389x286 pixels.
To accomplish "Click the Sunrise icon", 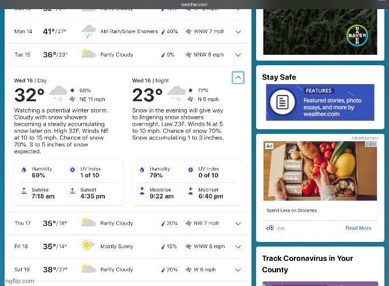I will (x=24, y=190).
